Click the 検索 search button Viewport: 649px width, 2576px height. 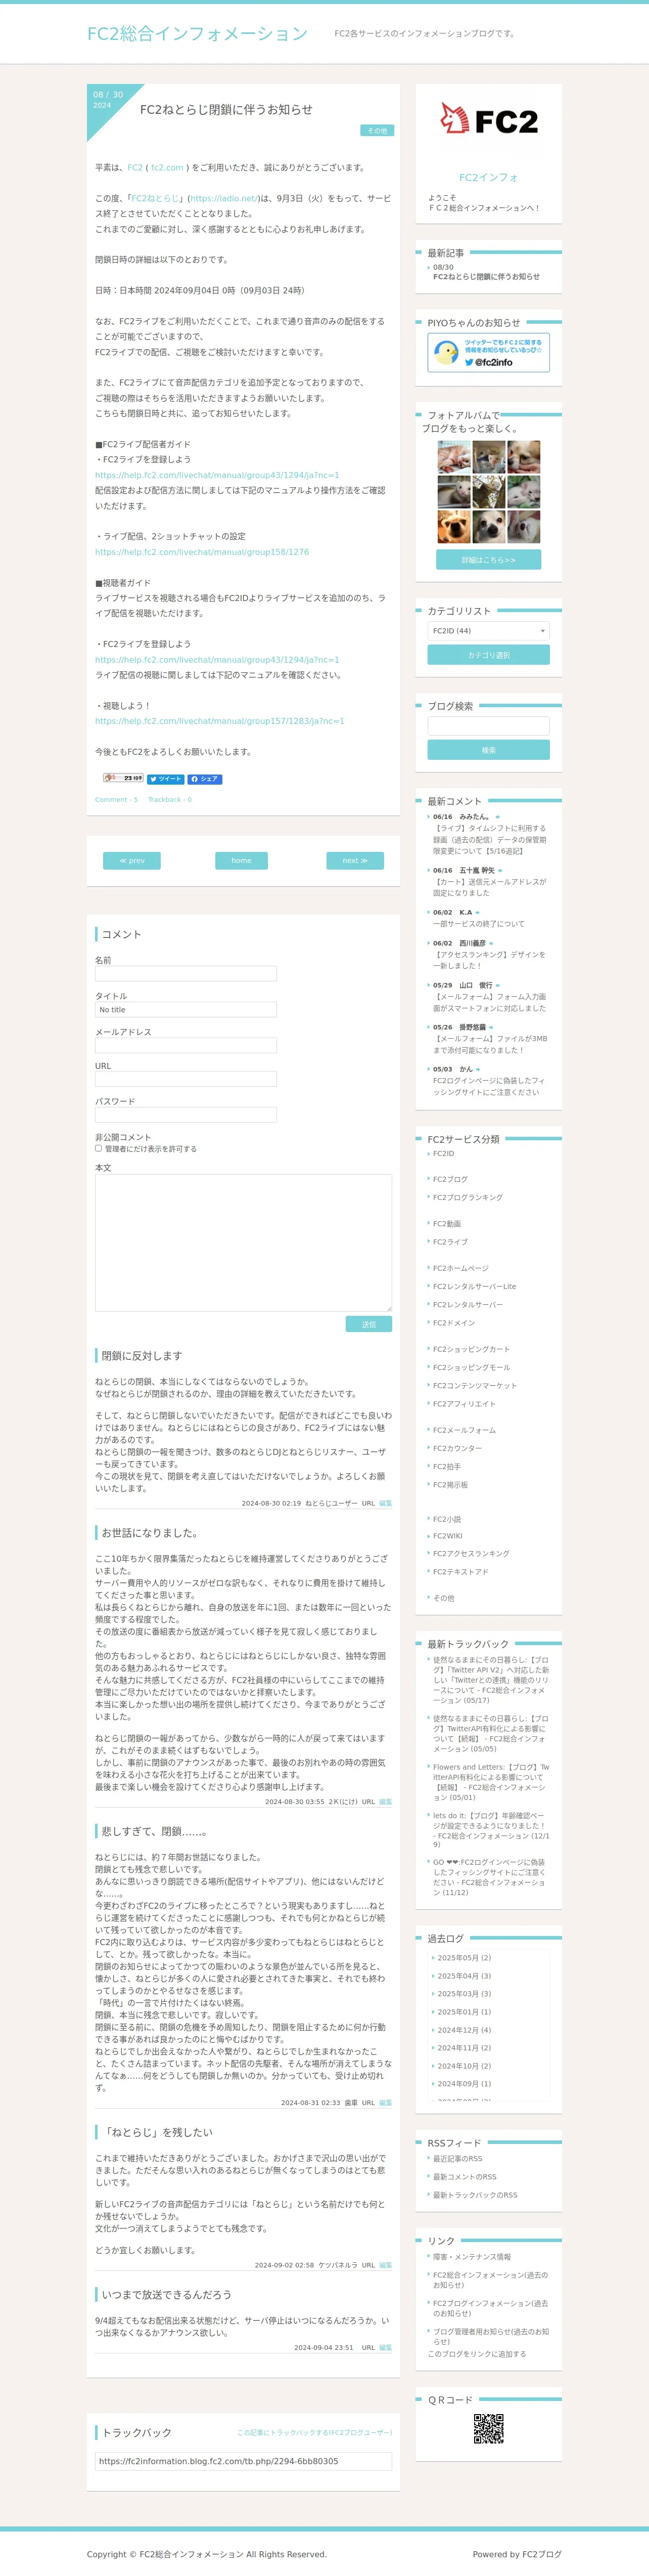coord(488,750)
